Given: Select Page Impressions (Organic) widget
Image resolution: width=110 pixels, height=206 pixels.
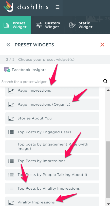Looking at the screenshot, I should point(52,104).
